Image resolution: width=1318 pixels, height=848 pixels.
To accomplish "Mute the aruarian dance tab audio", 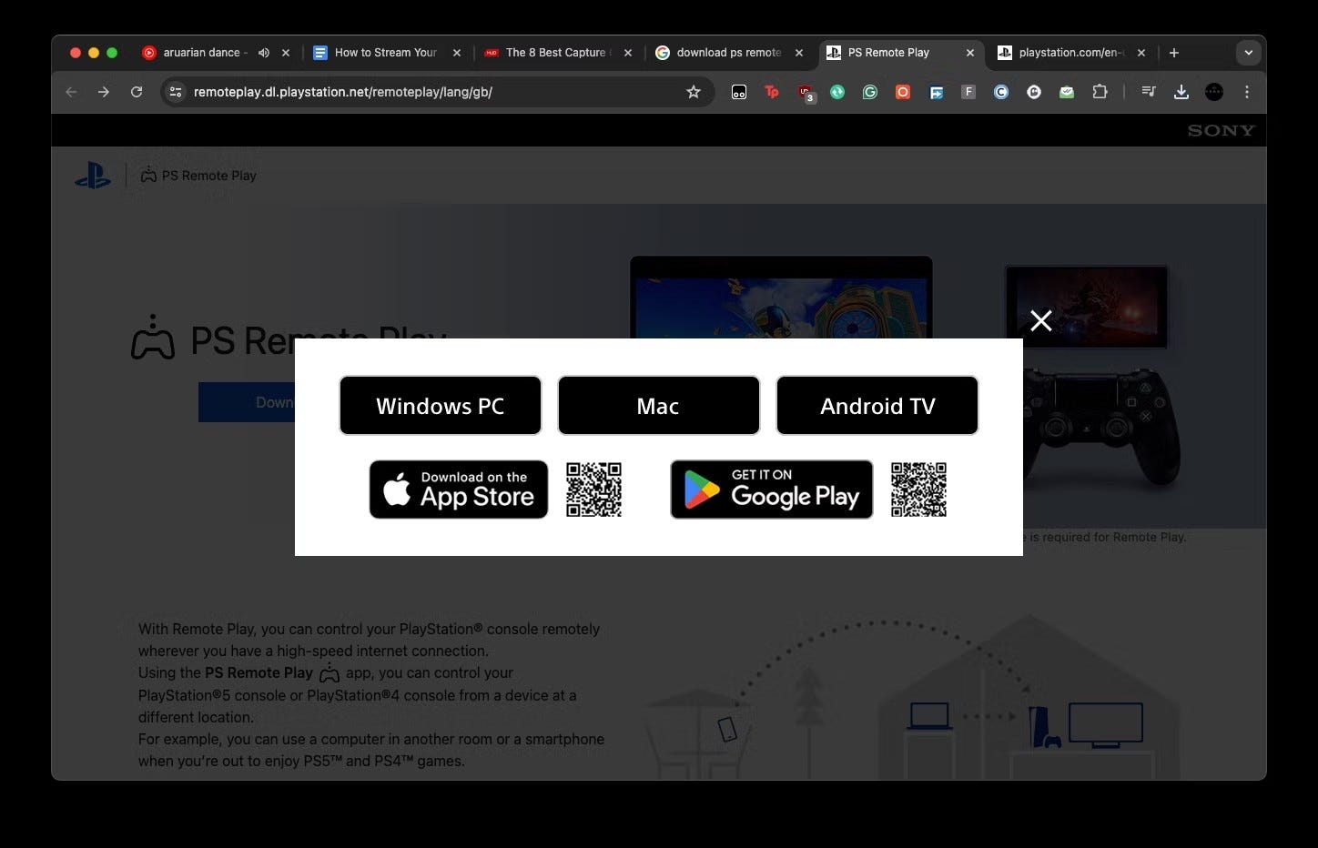I will coord(263,52).
